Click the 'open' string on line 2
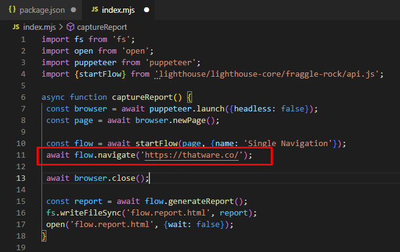This screenshot has width=400, height=252. [135, 51]
